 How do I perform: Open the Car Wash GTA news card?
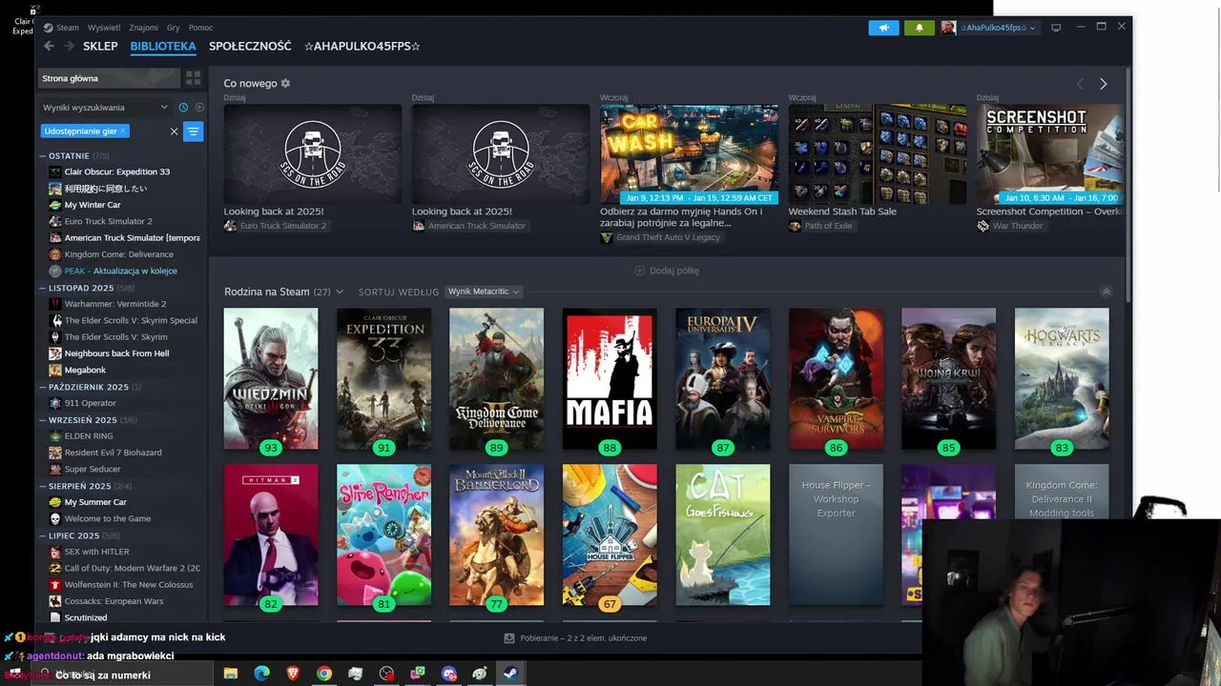pyautogui.click(x=689, y=154)
